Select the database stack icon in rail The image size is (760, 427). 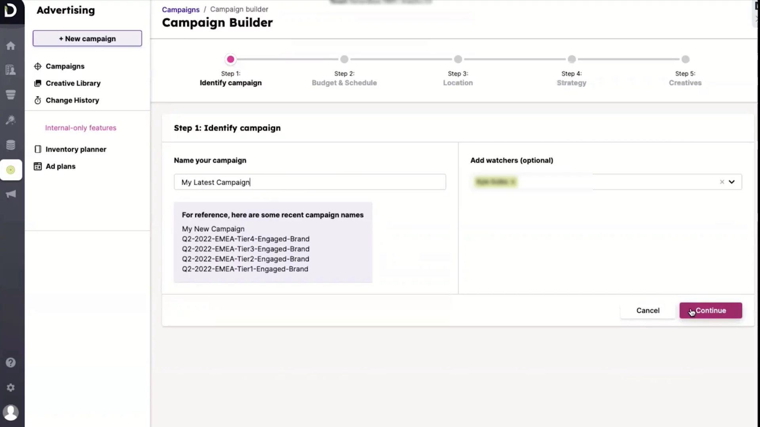click(11, 145)
